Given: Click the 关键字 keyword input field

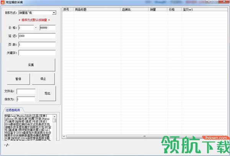Looking at the screenshot, I should (x=37, y=53).
